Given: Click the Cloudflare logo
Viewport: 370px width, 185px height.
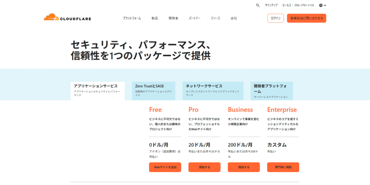Looking at the screenshot, I should [x=67, y=17].
